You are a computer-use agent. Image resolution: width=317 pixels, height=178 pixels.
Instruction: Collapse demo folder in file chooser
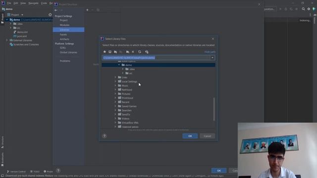pos(119,65)
